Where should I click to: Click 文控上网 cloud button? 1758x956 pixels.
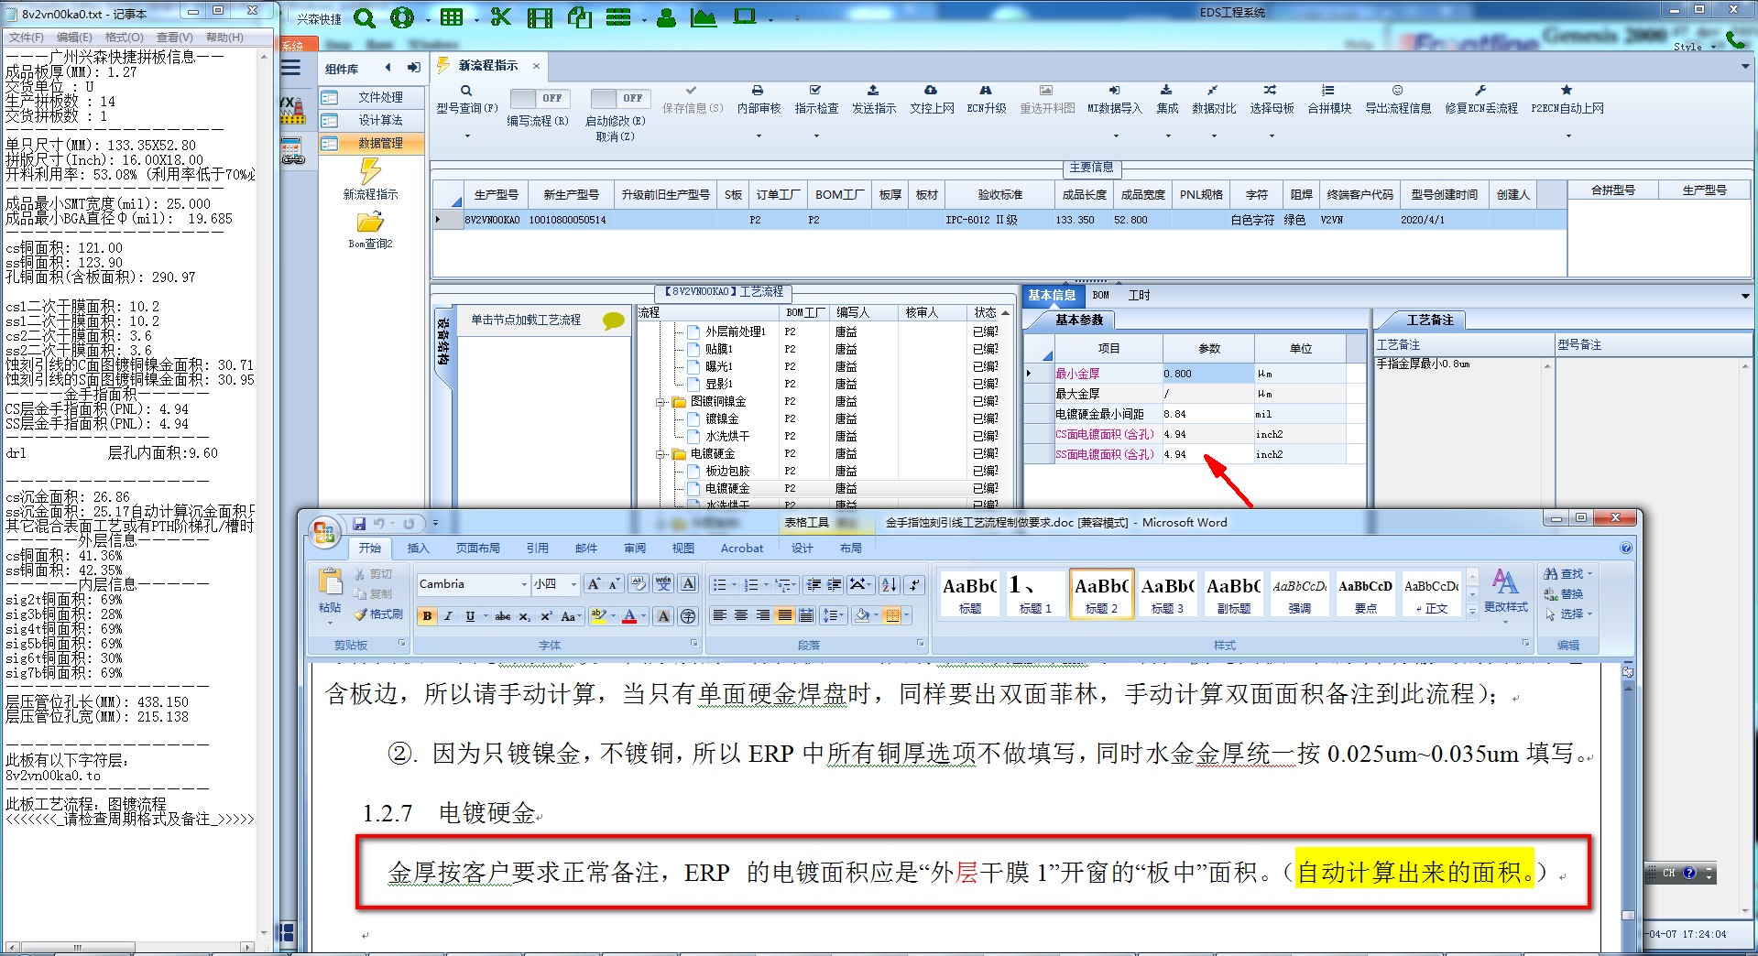(931, 100)
